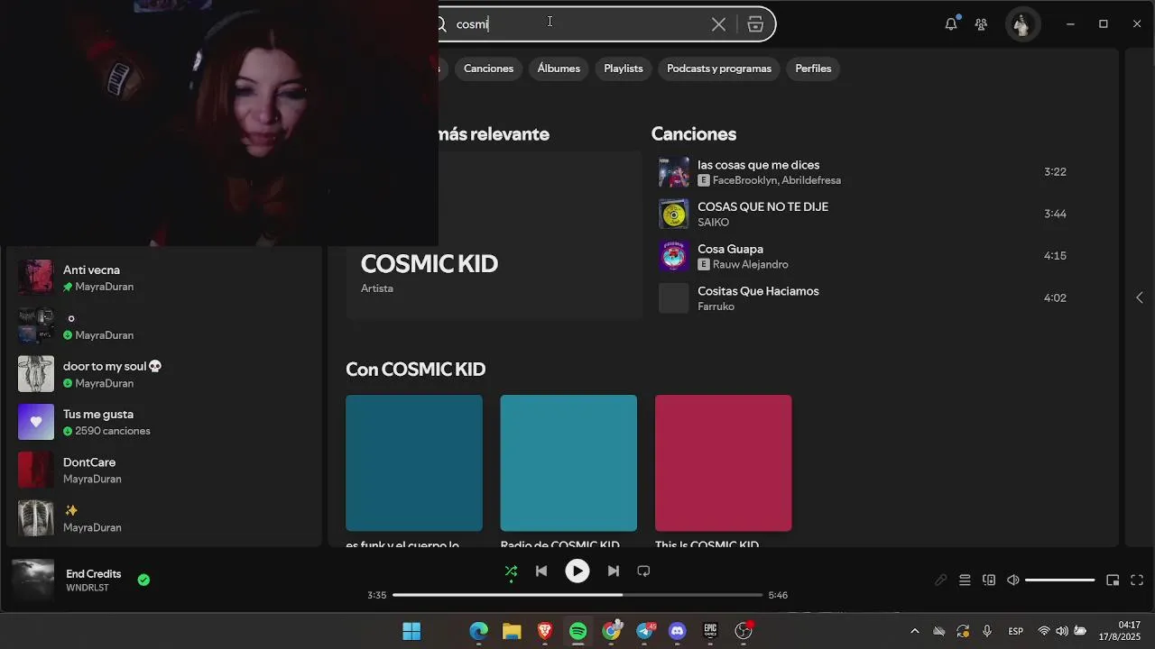Open the connect to a device icon
This screenshot has height=649, width=1155.
click(x=989, y=580)
